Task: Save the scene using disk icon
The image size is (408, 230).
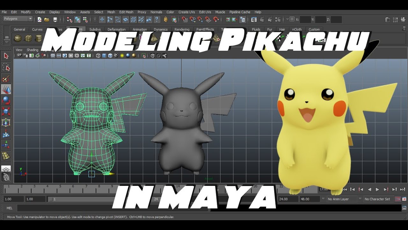Action: 55,19
